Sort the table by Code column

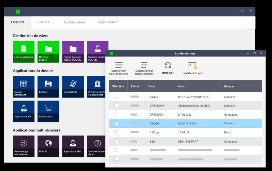[152, 86]
